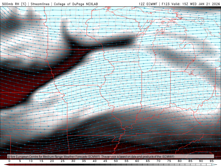Click the legend value '65'
The width and height of the screenshot is (221, 166).
[x=148, y=161]
